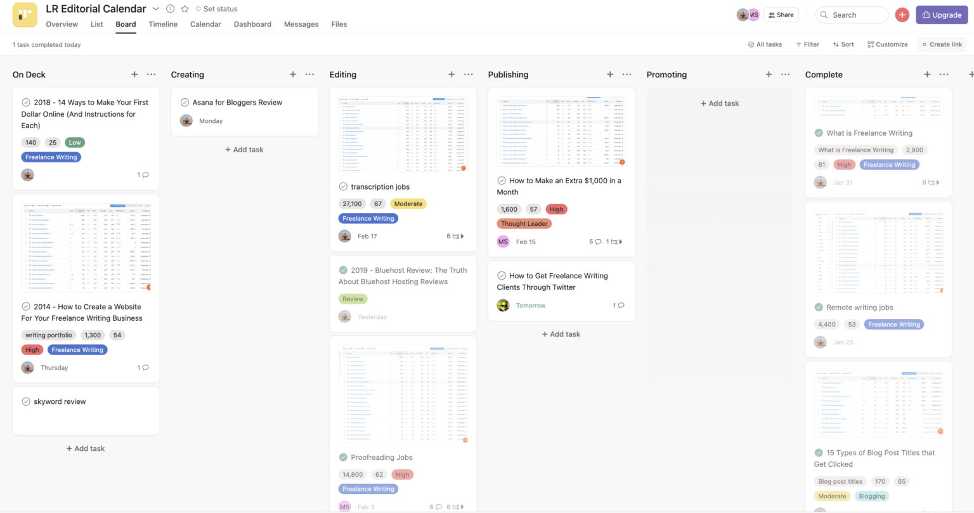The height and width of the screenshot is (513, 974).
Task: Click Create link button
Action: (942, 44)
